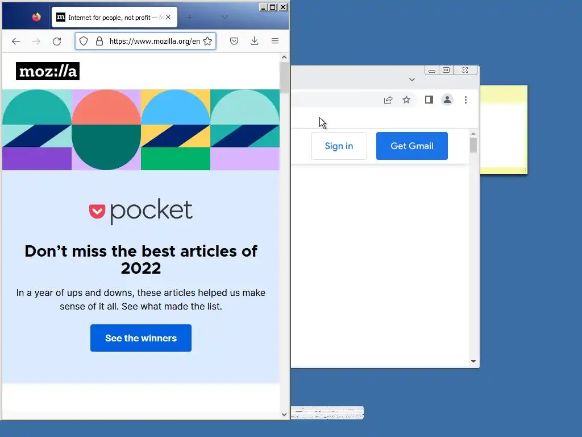Minimize the Chrome window
Viewport: 582px width, 437px height.
click(432, 70)
